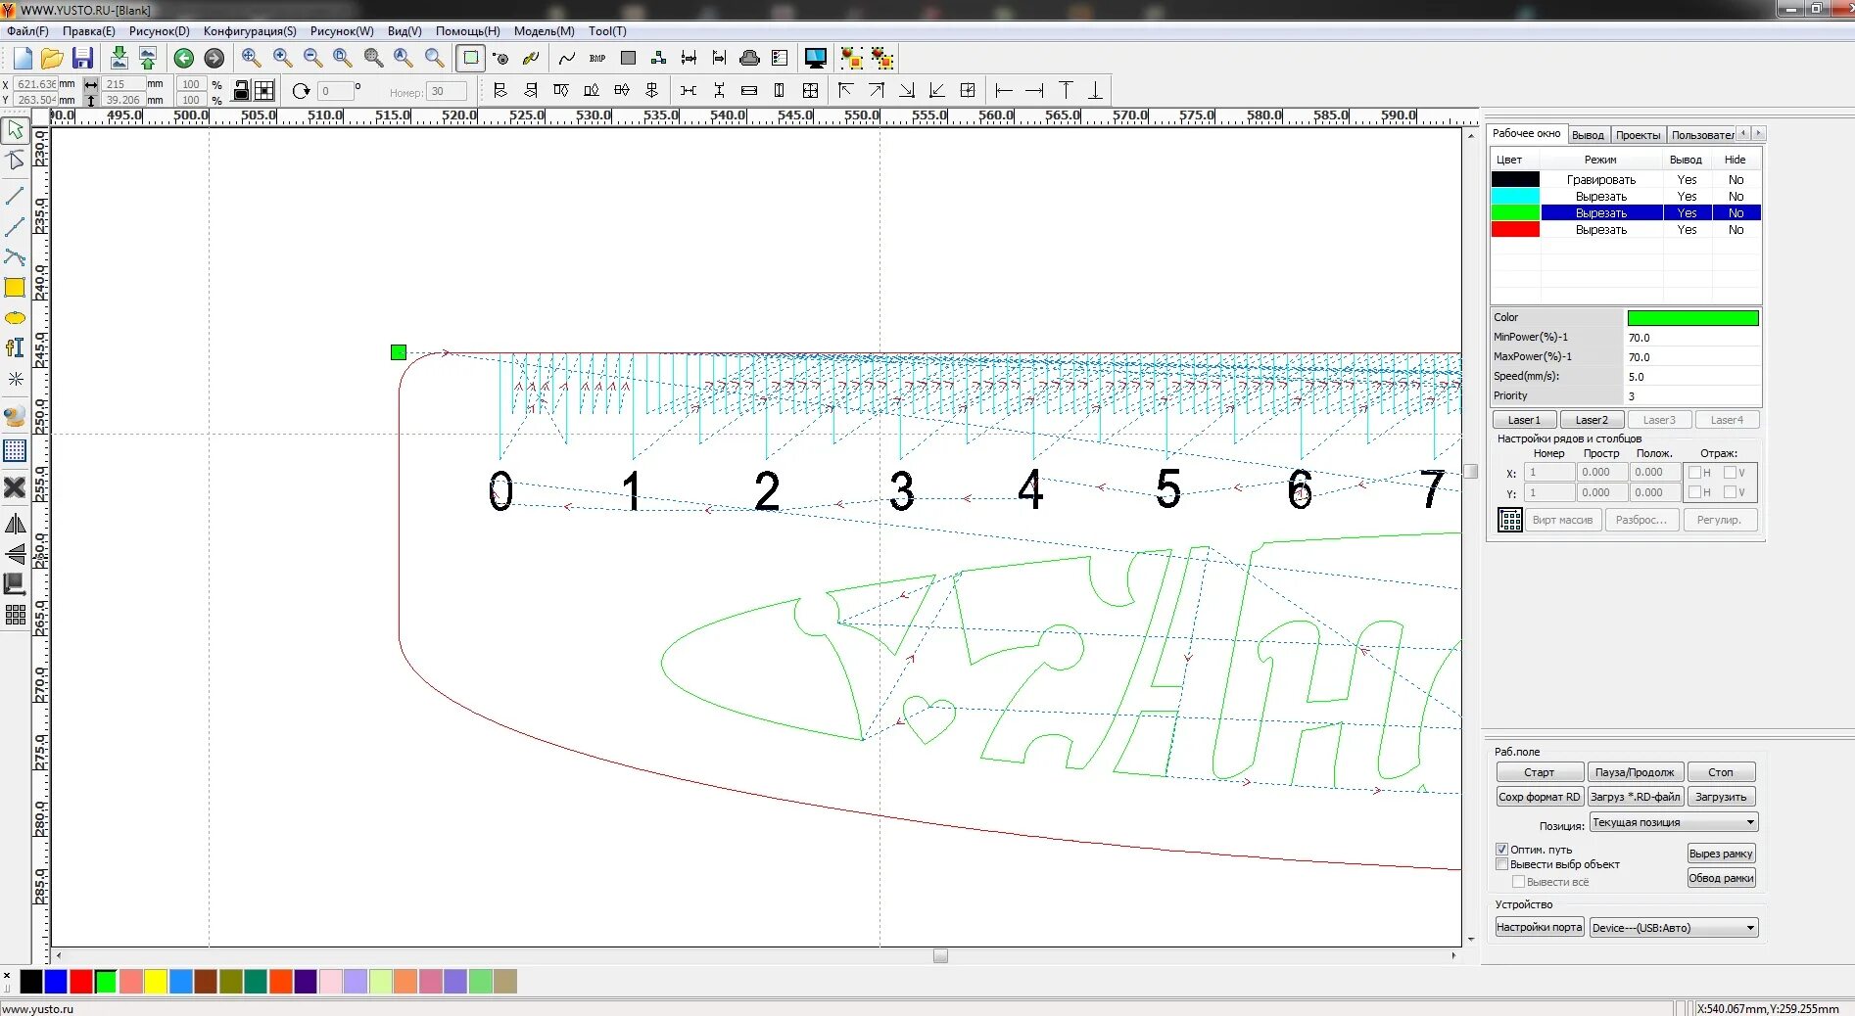Open the Text tool
The height and width of the screenshot is (1016, 1855).
click(x=15, y=347)
